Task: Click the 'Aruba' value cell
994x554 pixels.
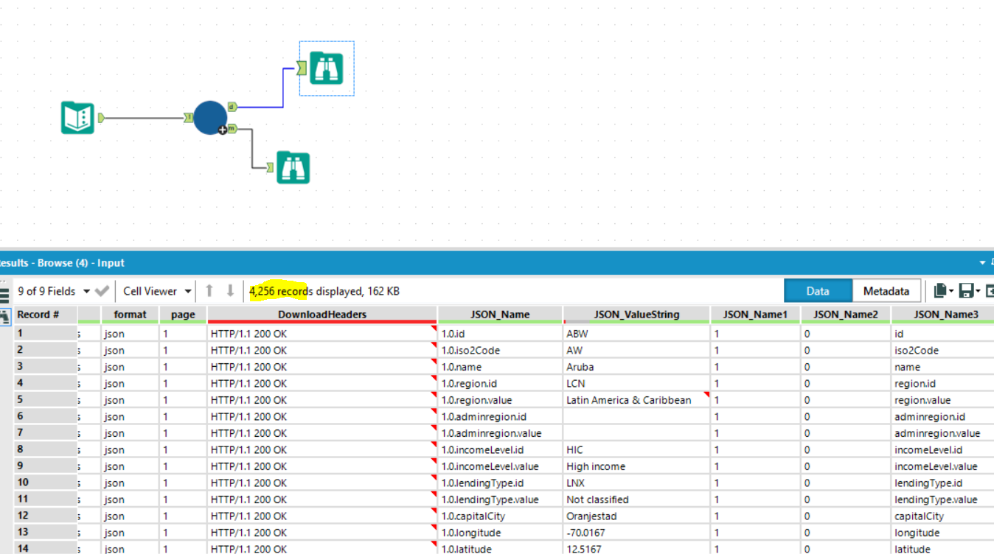Action: 636,367
